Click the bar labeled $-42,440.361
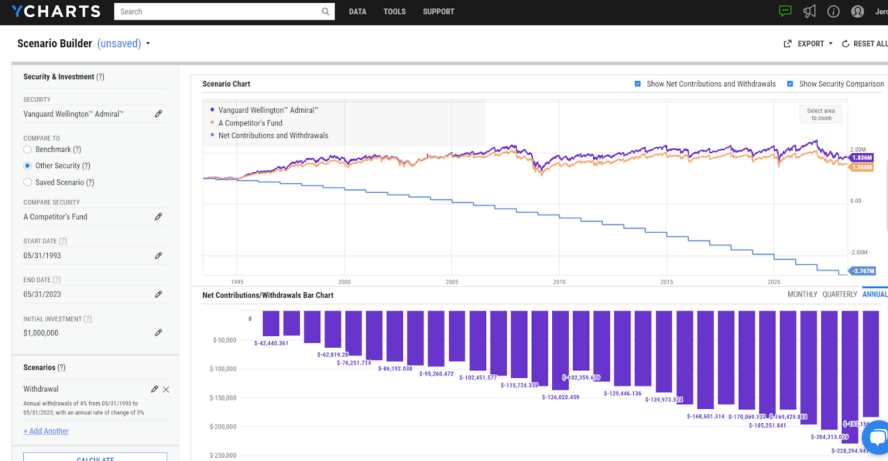Viewport: 888px width, 461px height. (271, 323)
